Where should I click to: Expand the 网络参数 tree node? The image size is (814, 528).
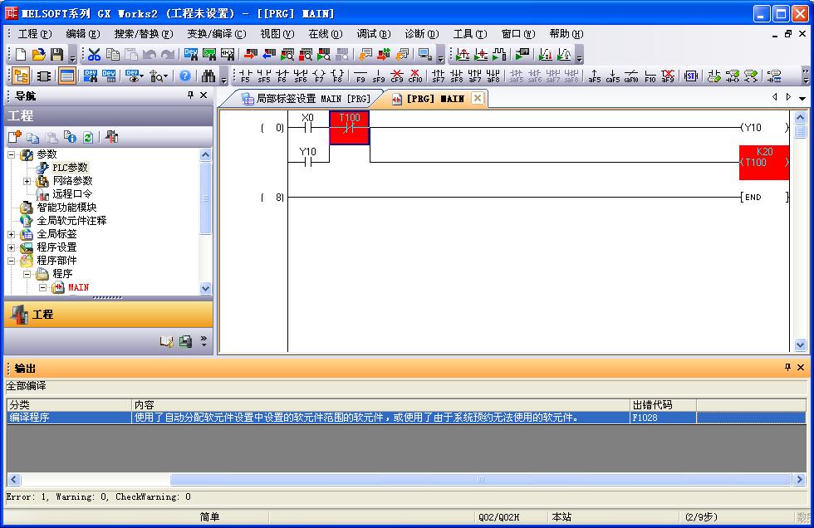pyautogui.click(x=27, y=181)
